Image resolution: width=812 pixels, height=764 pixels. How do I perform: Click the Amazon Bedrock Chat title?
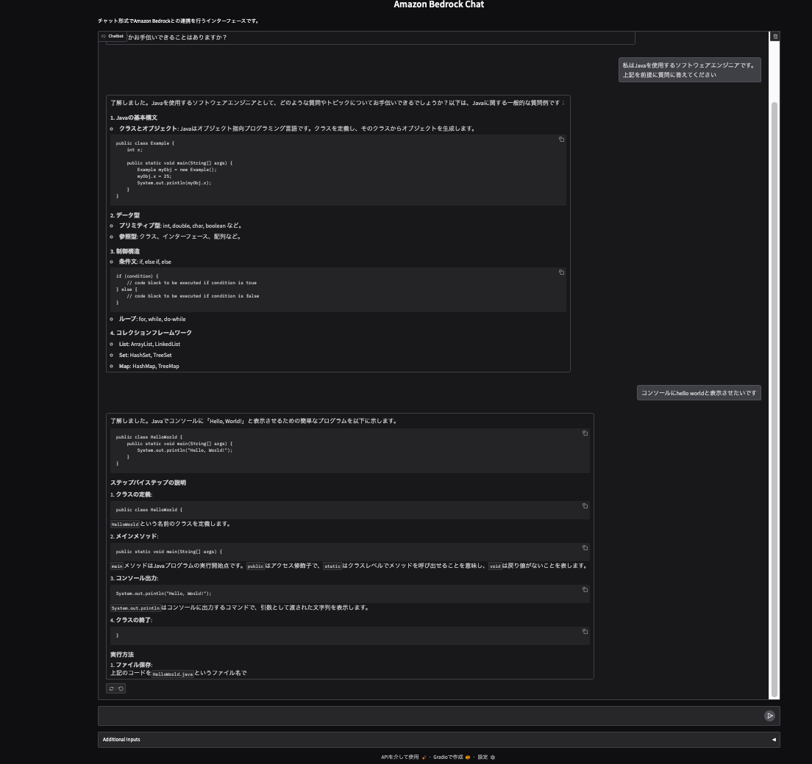click(438, 4)
